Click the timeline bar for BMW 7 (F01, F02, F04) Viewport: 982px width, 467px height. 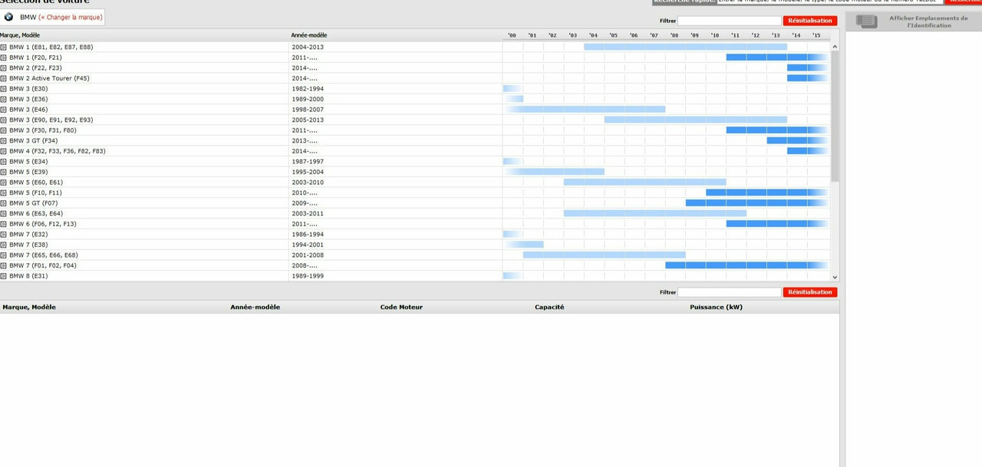pos(747,265)
